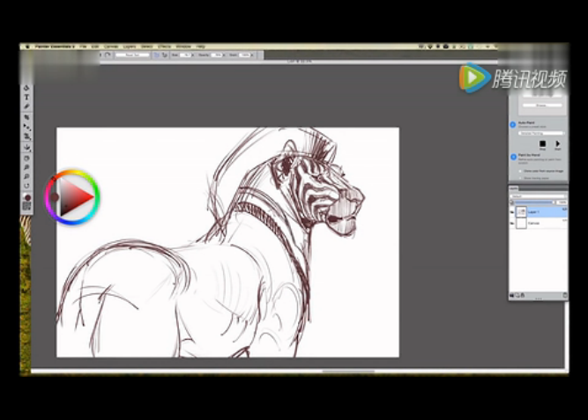
Task: Open the Auto-Paint preset style dropdown
Action: click(x=541, y=133)
